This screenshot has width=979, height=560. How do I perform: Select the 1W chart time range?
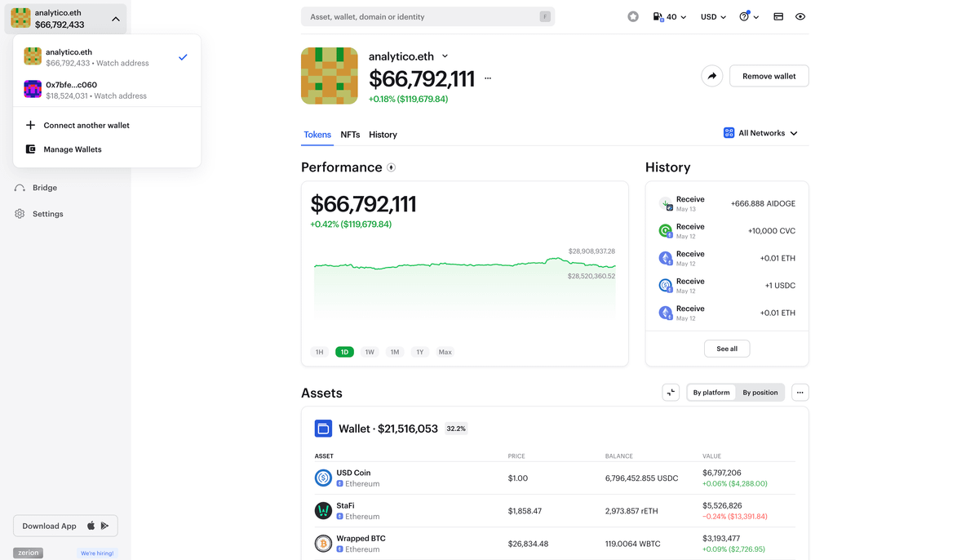[x=370, y=352]
